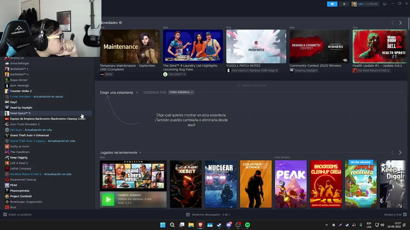The width and height of the screenshot is (410, 230).
Task: Open Backrooms Cleanup Crew game cover
Action: [326, 184]
